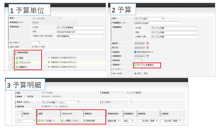Screen dimensions: 218x129
Task: Open end date 2020/03/31 calendar icon
Action: [x=148, y=48]
